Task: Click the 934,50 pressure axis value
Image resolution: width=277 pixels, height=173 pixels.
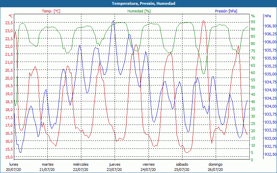Action: (270, 90)
